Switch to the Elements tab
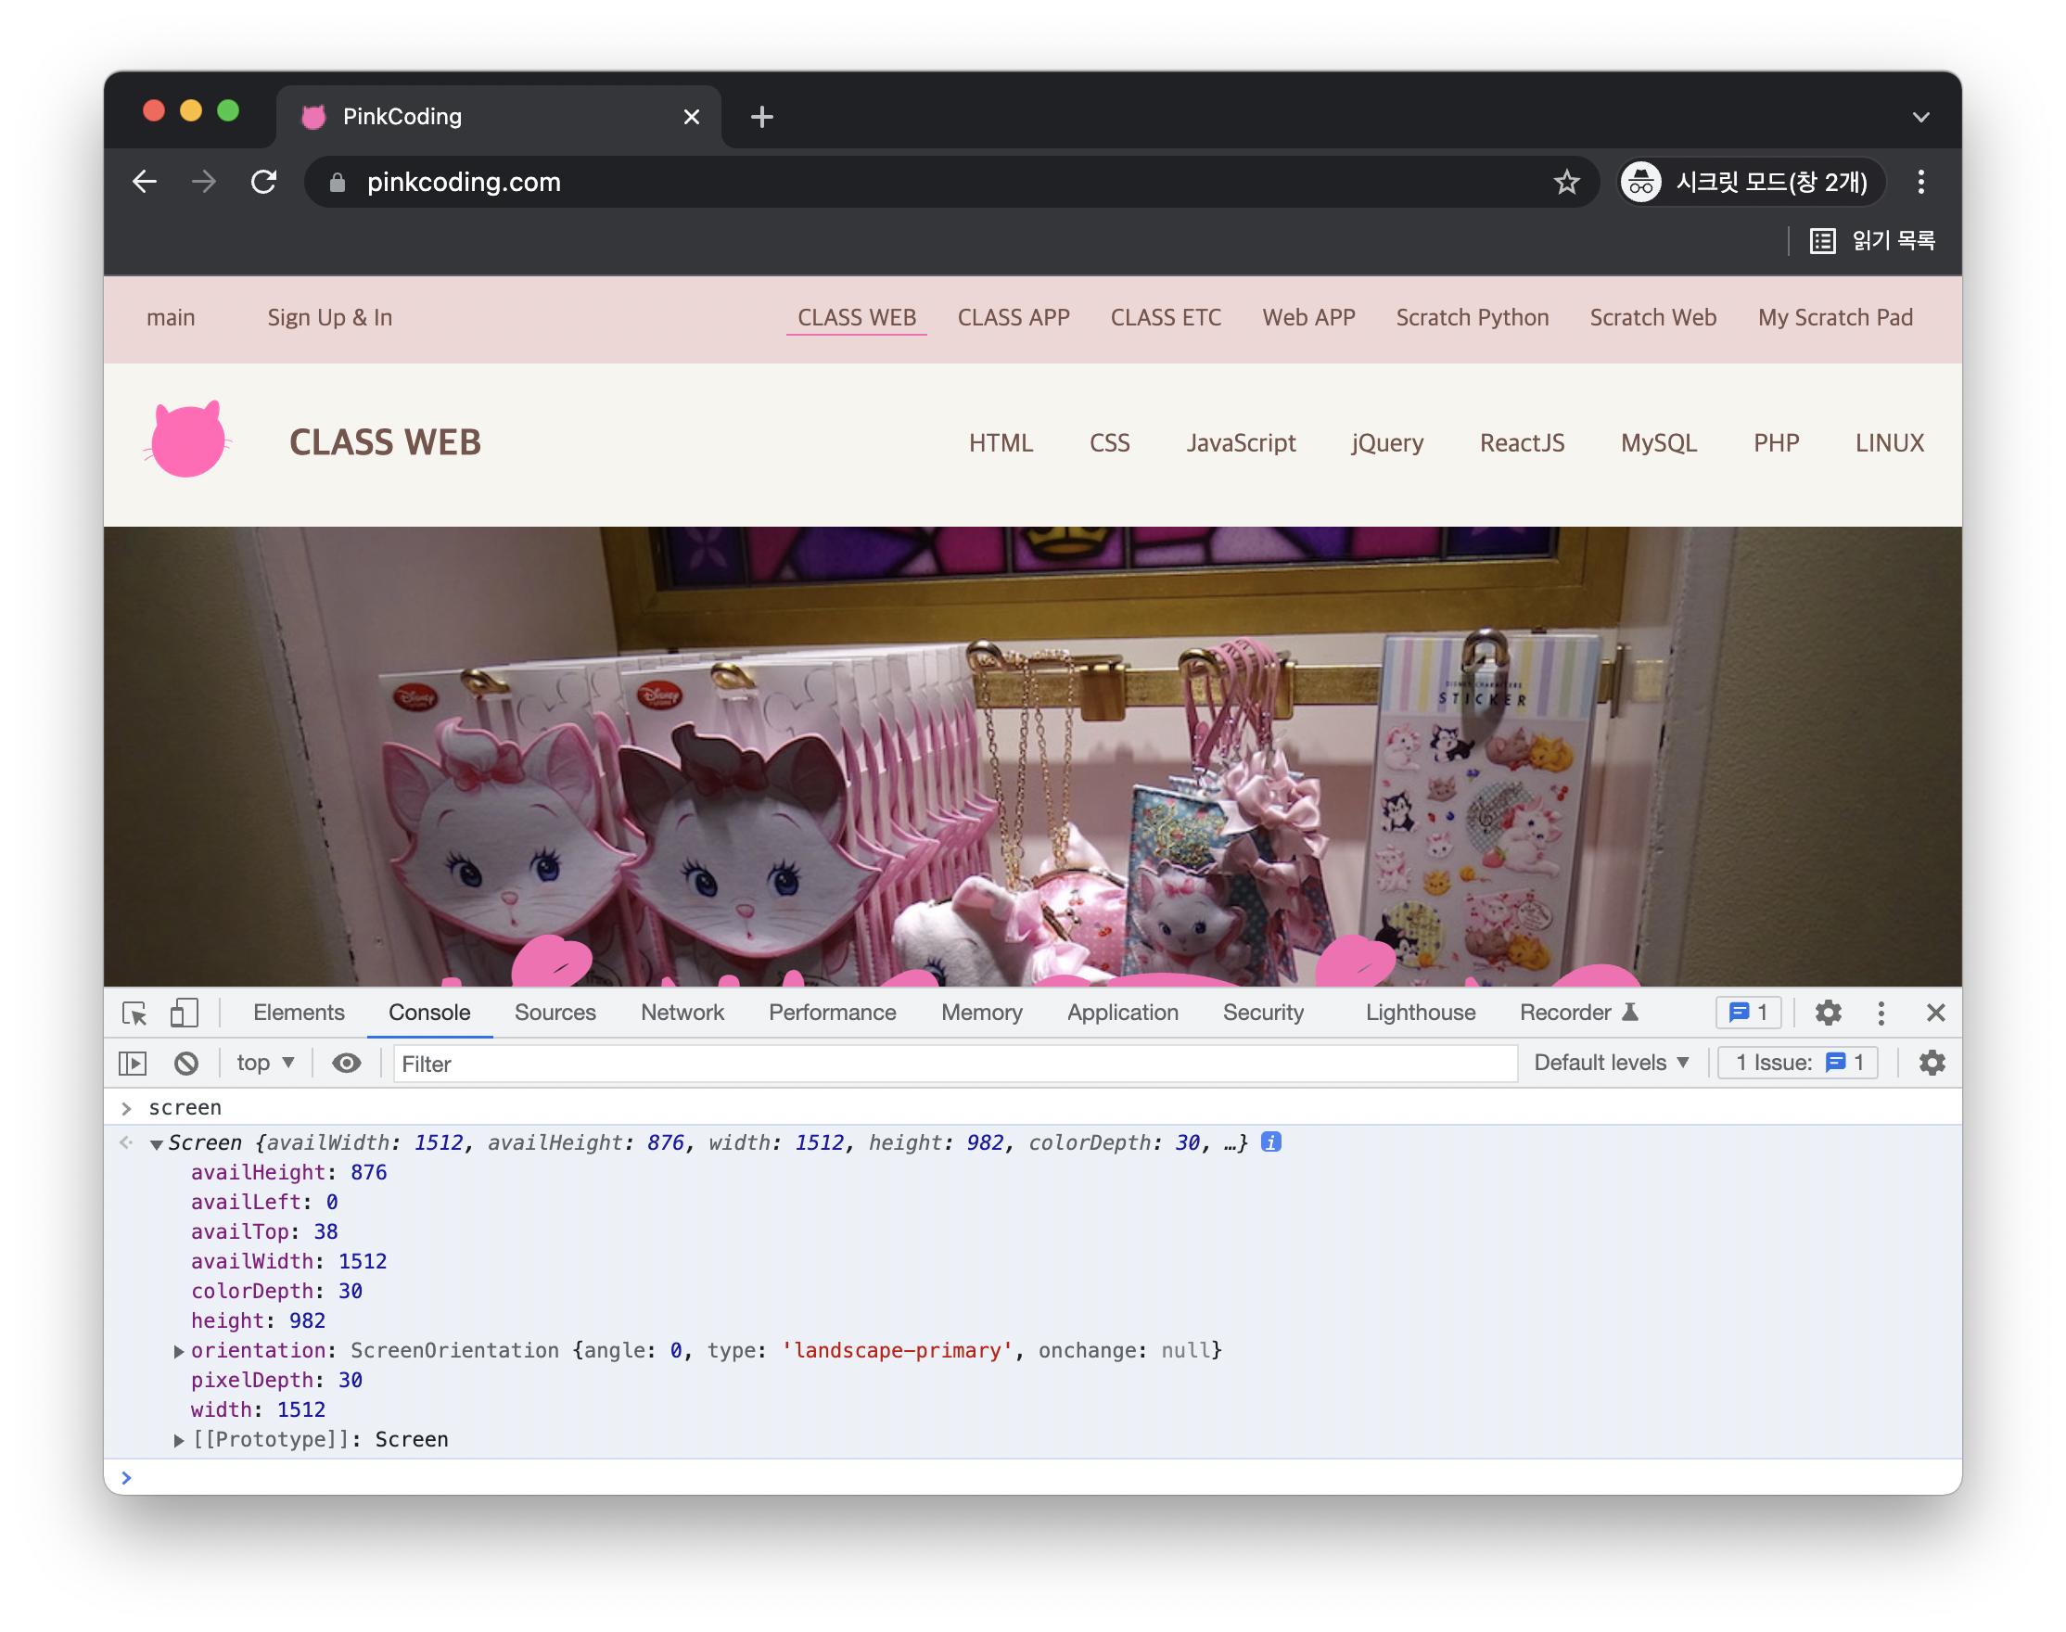Viewport: 2066px width, 1632px height. (x=299, y=1013)
